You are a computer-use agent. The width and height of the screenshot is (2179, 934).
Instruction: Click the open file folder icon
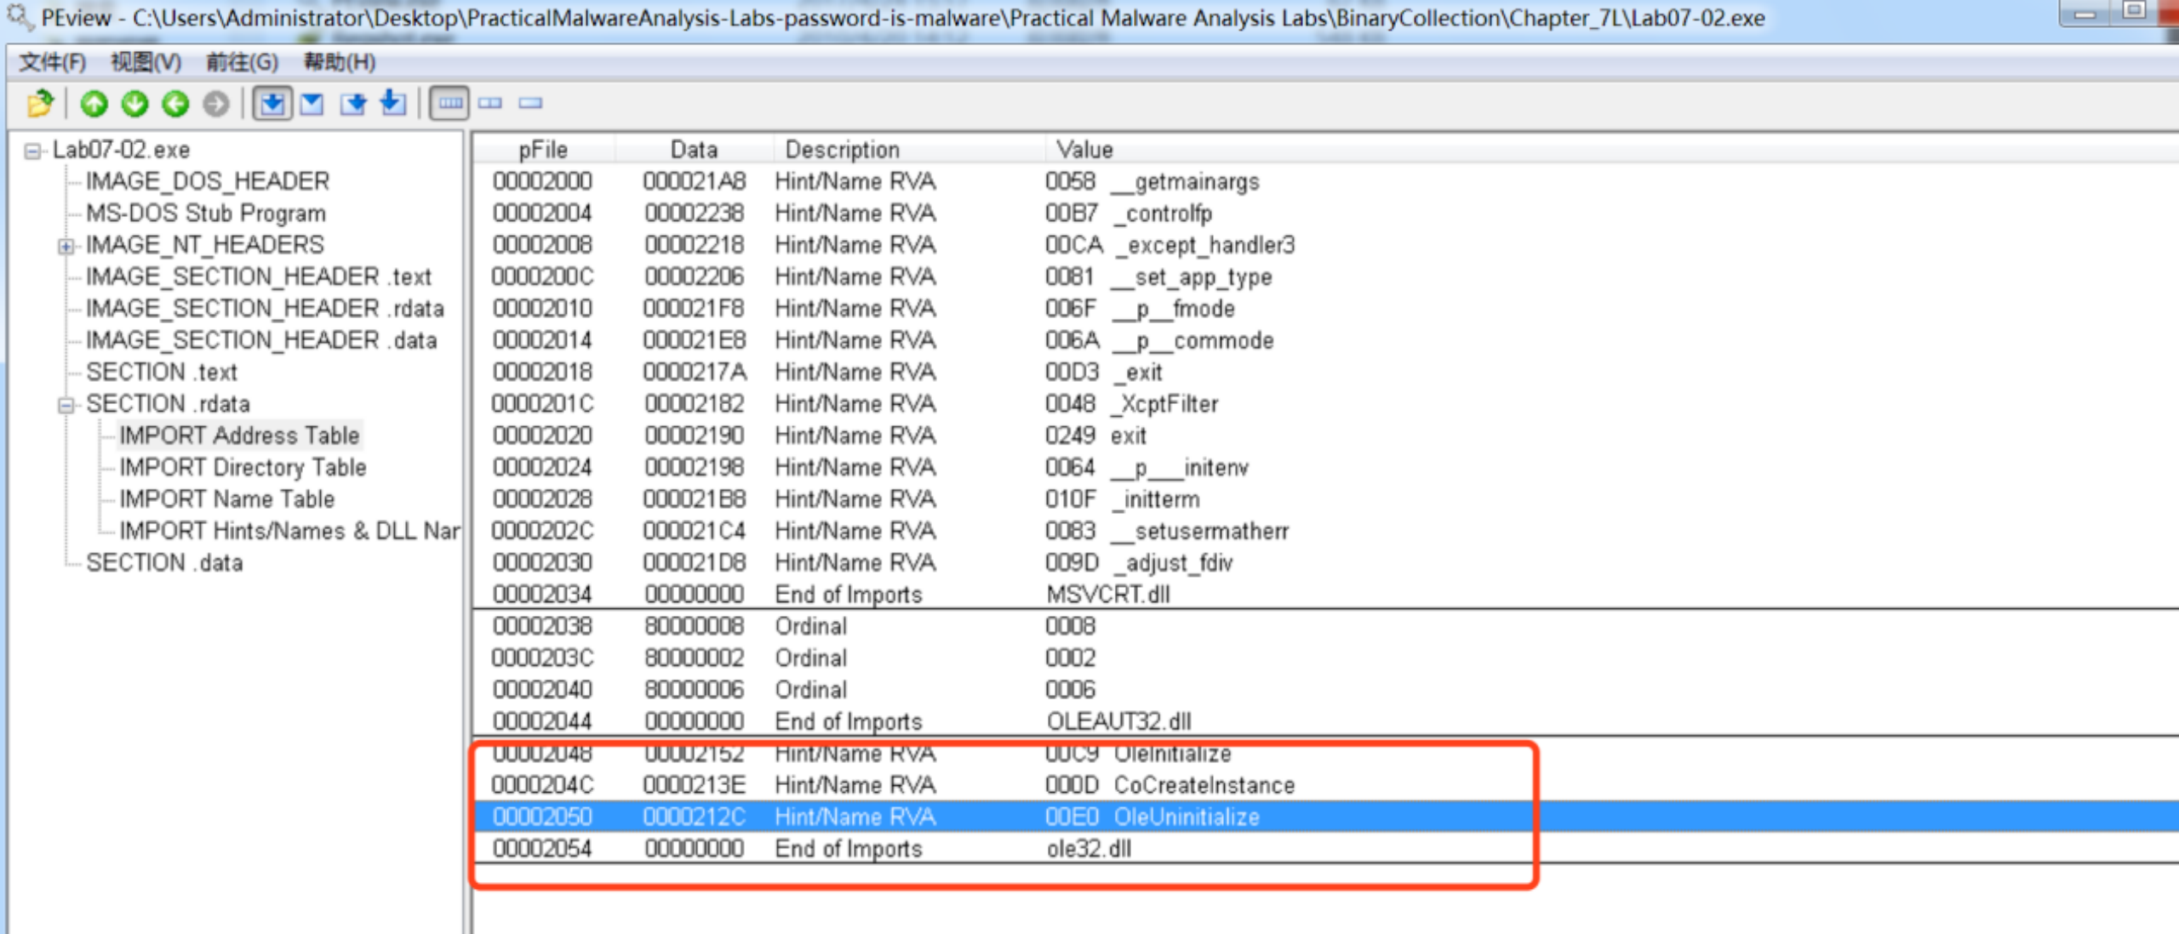(39, 104)
